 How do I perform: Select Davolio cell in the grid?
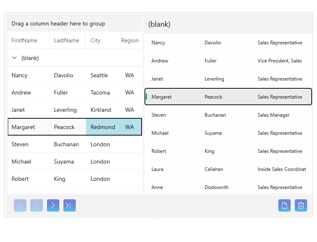coord(68,75)
